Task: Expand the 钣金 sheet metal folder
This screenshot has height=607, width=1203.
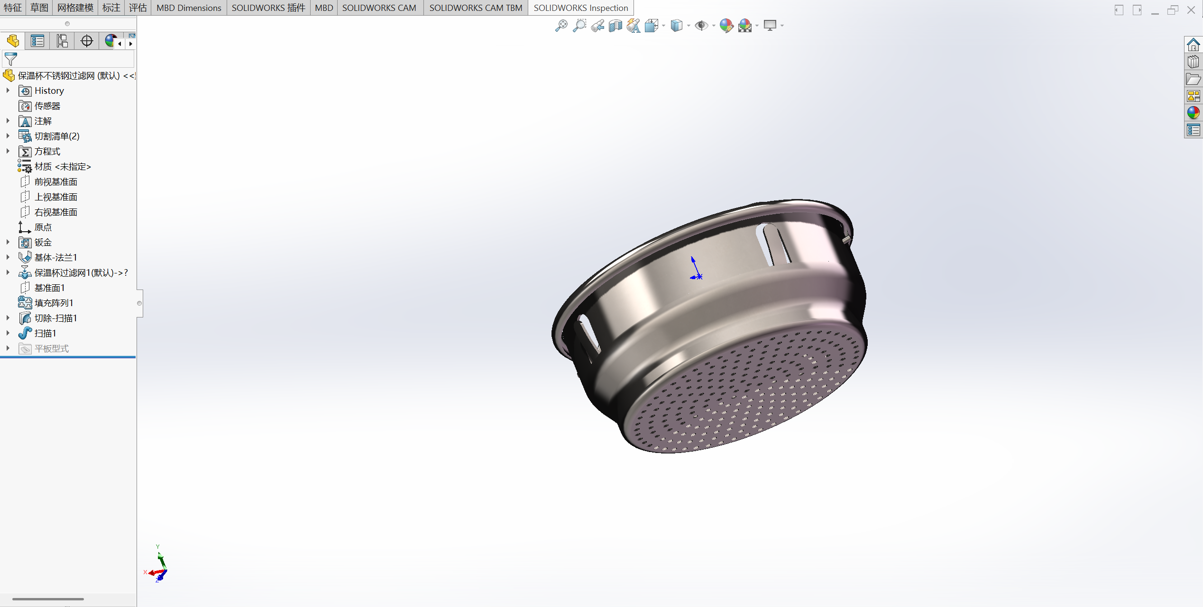Action: tap(8, 242)
